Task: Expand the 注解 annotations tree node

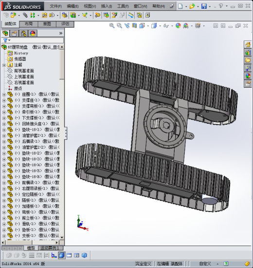Action: pyautogui.click(x=4, y=65)
